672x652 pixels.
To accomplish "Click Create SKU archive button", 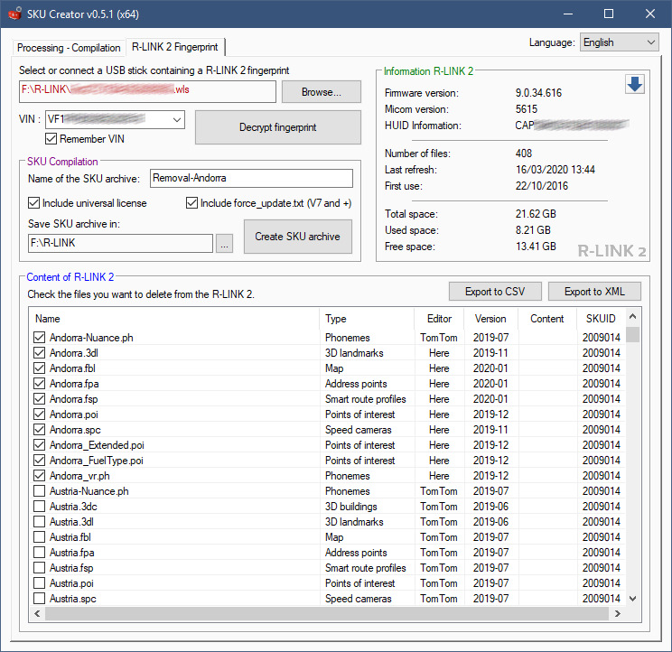I will pyautogui.click(x=297, y=237).
